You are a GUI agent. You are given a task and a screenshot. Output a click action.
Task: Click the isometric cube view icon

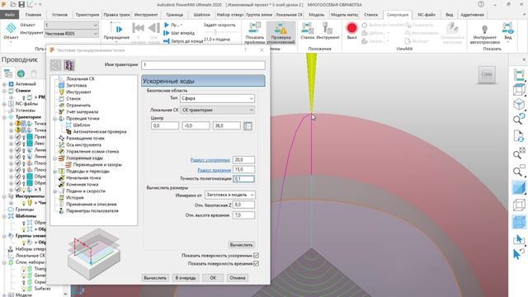coord(519,104)
